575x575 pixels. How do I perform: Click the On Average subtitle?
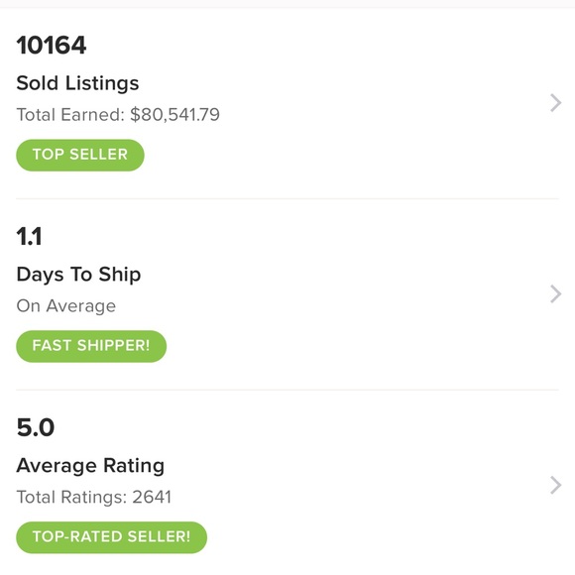(66, 305)
